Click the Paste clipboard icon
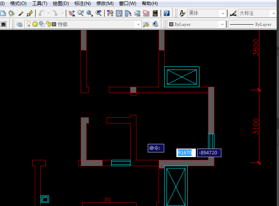This screenshot has width=279, height=206. pyautogui.click(x=11, y=13)
